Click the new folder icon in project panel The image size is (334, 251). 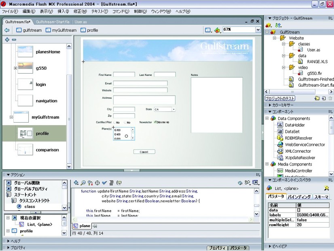[x=317, y=98]
